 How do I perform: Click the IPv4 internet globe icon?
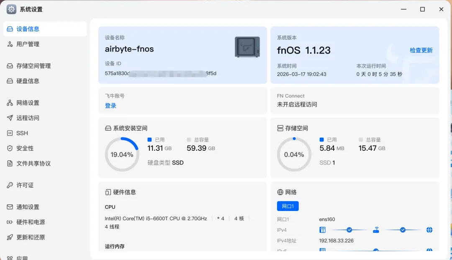(x=429, y=230)
